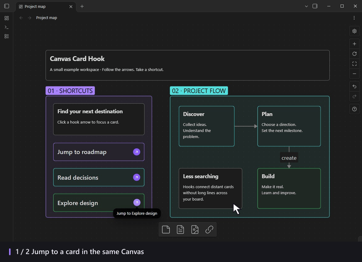Screen dimensions: 362x262
Task: Select the Discover card
Action: (x=207, y=126)
